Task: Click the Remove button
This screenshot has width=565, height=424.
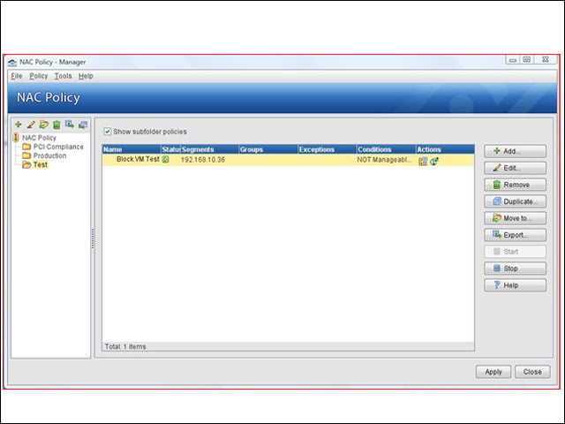Action: pyautogui.click(x=515, y=185)
